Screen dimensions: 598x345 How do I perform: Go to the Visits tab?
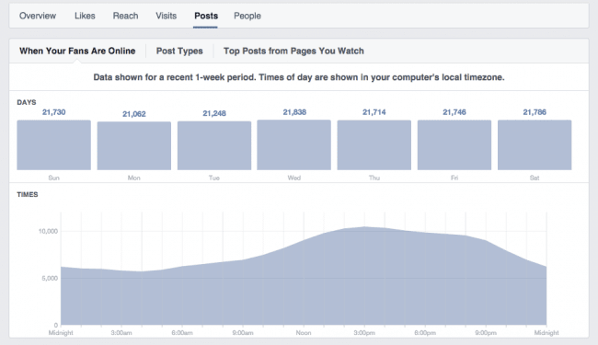pyautogui.click(x=166, y=16)
